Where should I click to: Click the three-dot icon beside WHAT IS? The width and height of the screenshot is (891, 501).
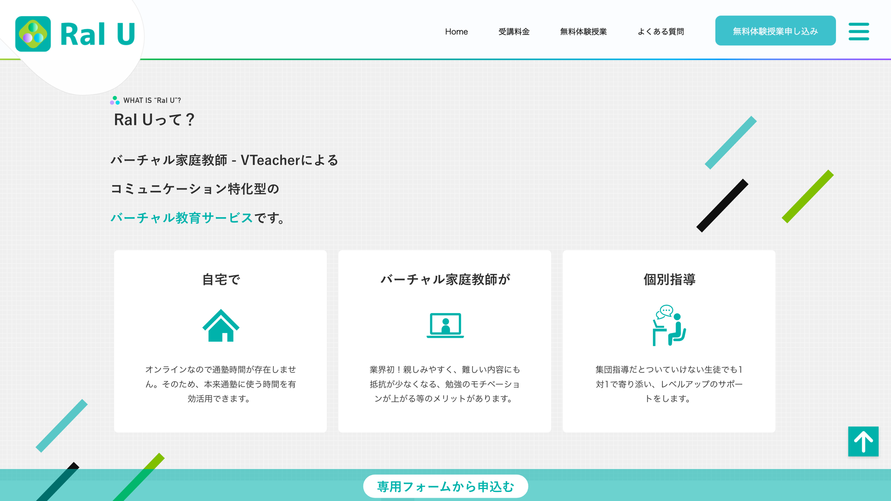(115, 100)
